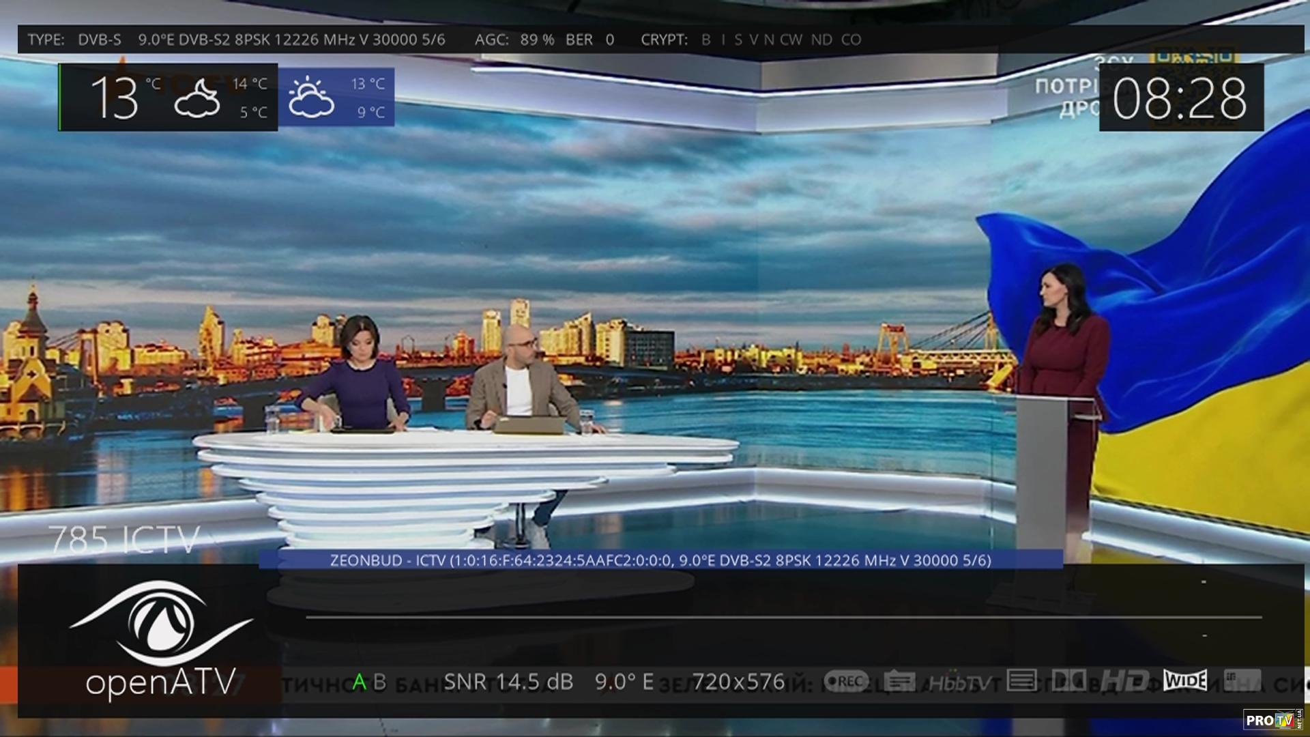Click the subtitles icon next to REC

899,681
